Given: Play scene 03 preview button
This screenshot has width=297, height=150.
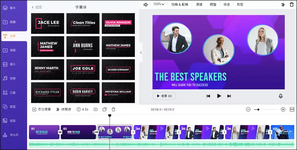Looking at the screenshot, I should 164,96.
